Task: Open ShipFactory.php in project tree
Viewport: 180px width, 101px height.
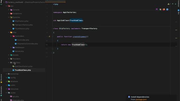Action: pyautogui.click(x=22, y=21)
